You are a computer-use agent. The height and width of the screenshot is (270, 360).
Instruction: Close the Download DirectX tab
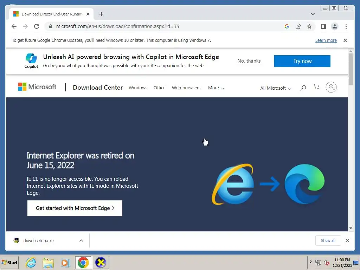click(88, 14)
